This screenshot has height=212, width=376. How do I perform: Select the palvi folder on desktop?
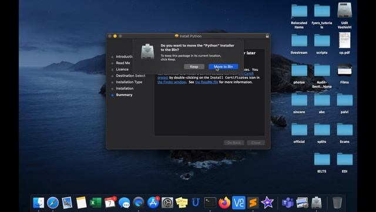(345, 100)
